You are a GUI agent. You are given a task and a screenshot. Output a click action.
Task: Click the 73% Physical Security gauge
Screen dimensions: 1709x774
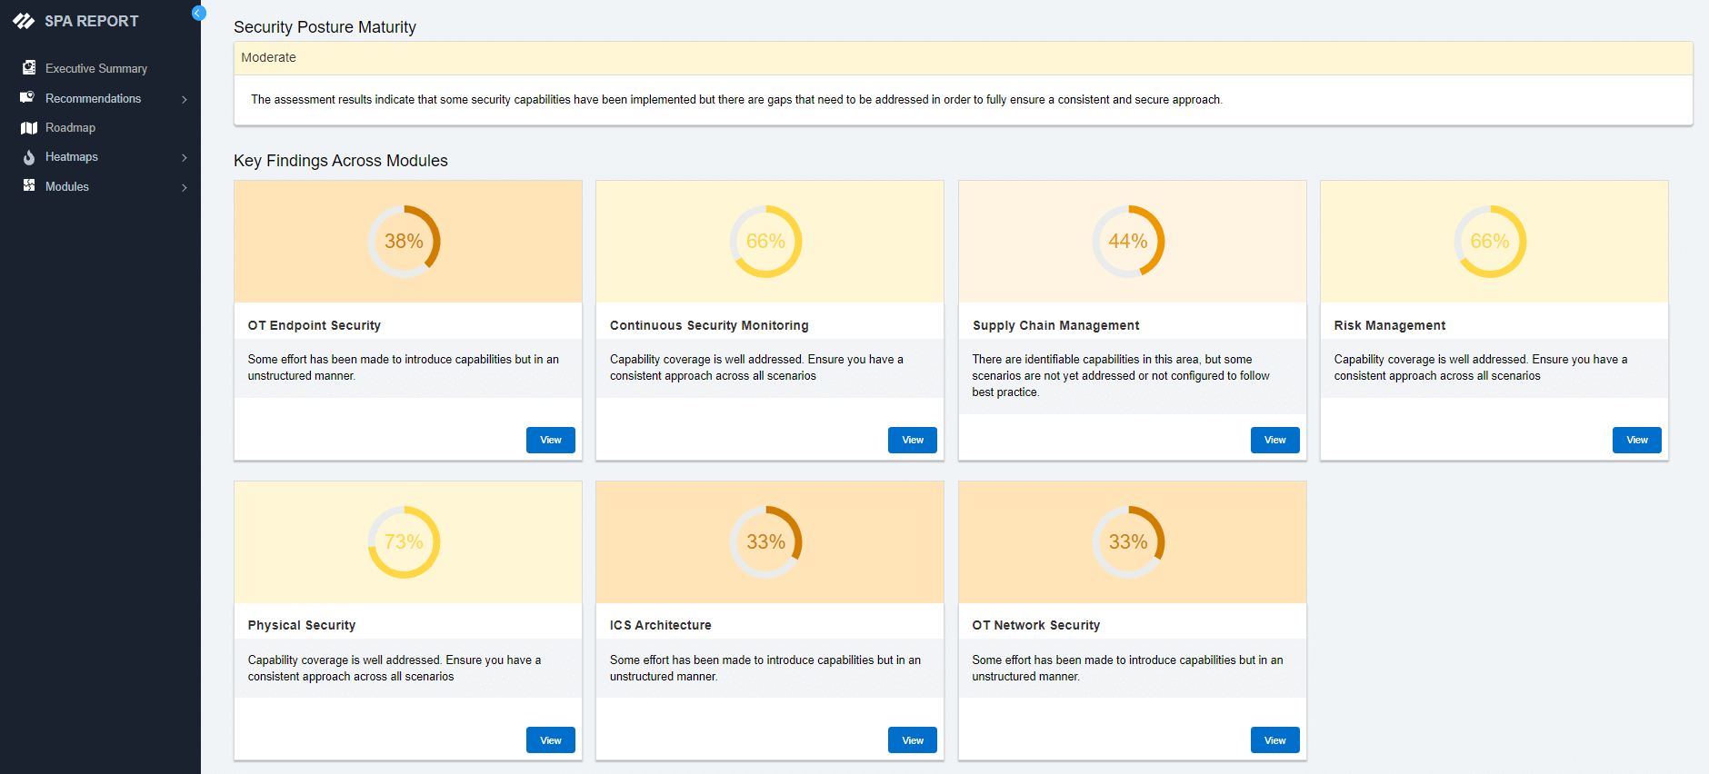(x=404, y=542)
